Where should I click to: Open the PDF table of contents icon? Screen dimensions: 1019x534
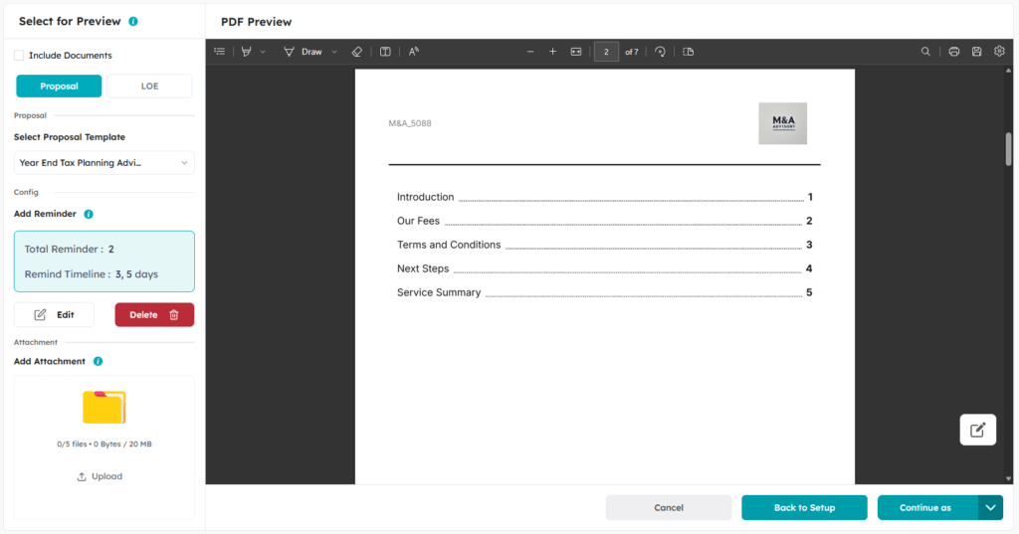(x=220, y=52)
